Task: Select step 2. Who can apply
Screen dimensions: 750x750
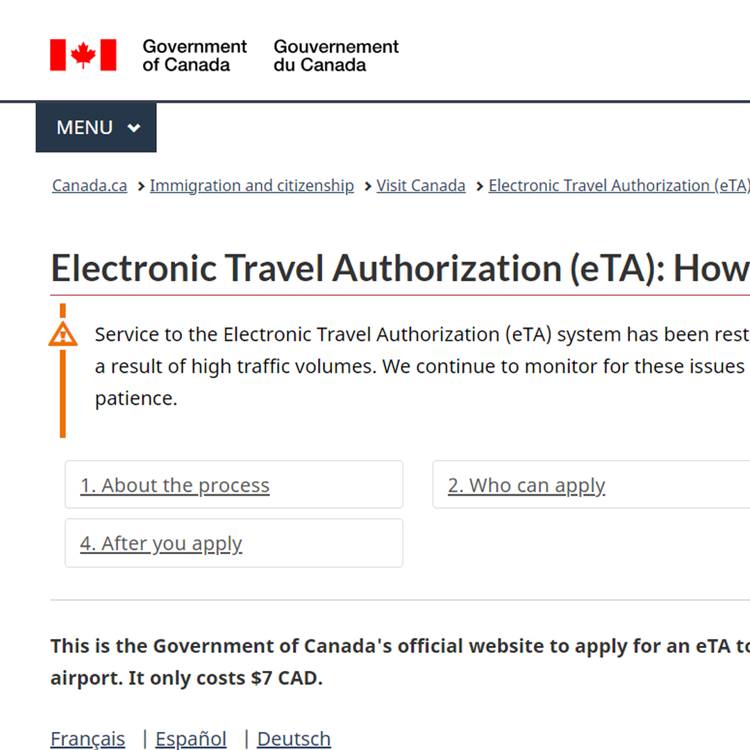Action: pyautogui.click(x=526, y=485)
